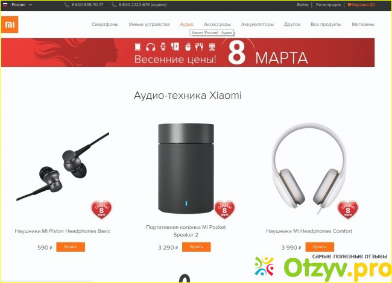Image resolution: width=392 pixels, height=283 pixels.
Task: Click the headphones icon in the red banner
Action: coord(151,47)
